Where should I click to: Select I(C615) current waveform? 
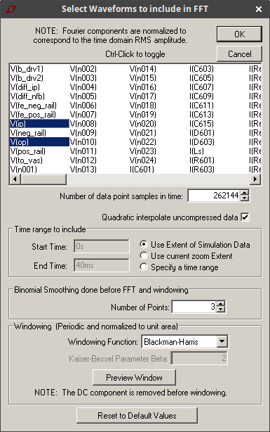click(x=201, y=124)
